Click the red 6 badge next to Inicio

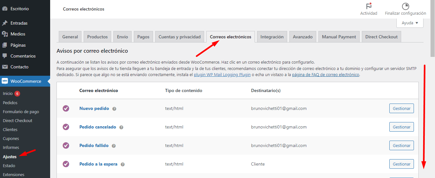tap(17, 94)
